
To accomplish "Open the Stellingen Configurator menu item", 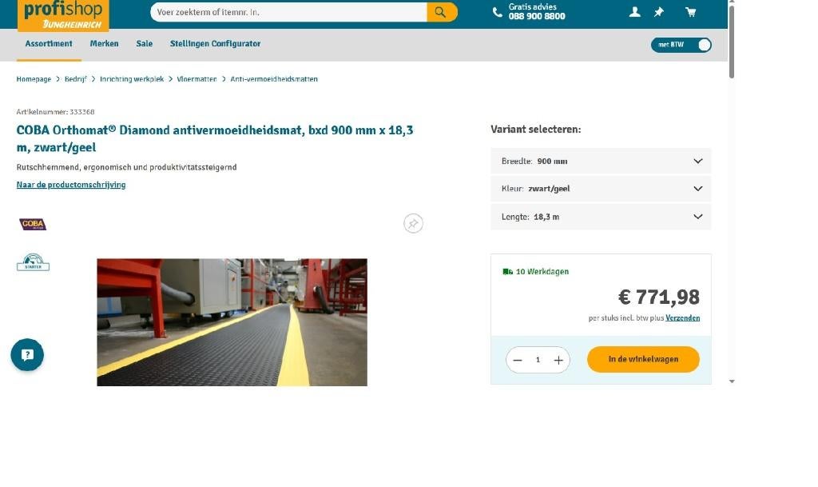I will (215, 44).
